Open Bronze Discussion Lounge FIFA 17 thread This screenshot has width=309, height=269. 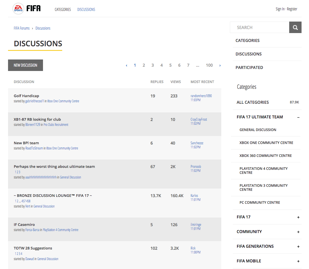(53, 195)
